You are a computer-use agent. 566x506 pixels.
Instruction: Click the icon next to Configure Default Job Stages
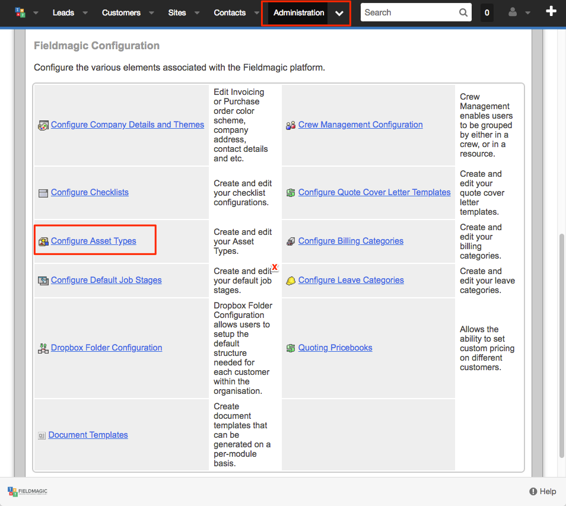(x=43, y=281)
